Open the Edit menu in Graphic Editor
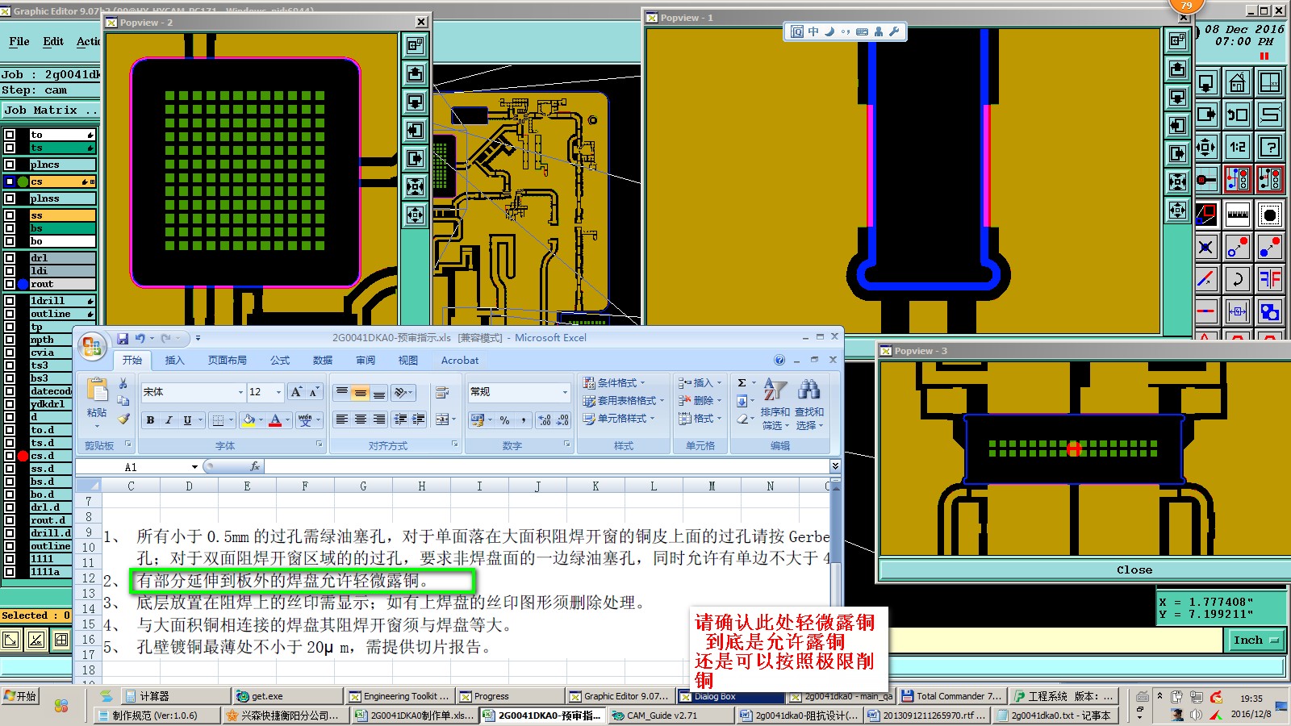Image resolution: width=1291 pixels, height=726 pixels. [x=53, y=41]
